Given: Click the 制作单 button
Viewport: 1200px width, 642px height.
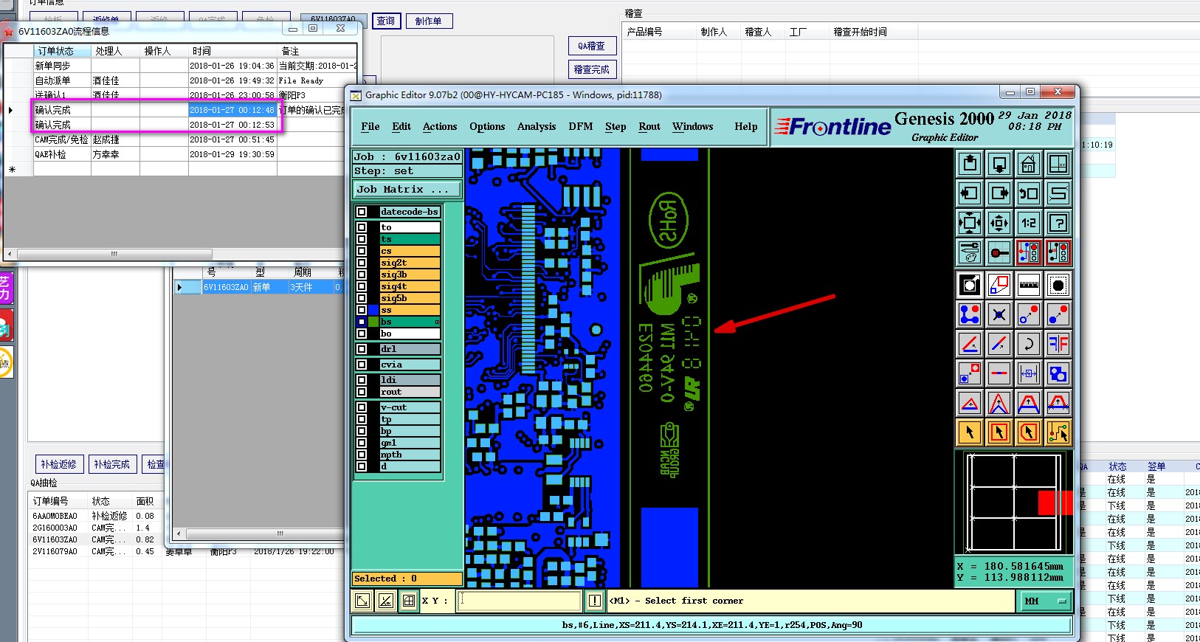Looking at the screenshot, I should [x=429, y=21].
